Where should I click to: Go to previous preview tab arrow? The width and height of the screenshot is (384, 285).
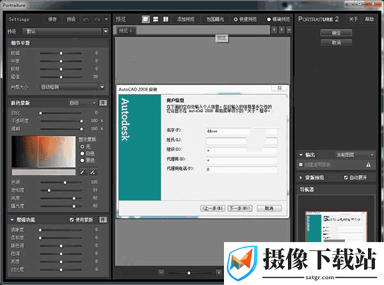(274, 30)
